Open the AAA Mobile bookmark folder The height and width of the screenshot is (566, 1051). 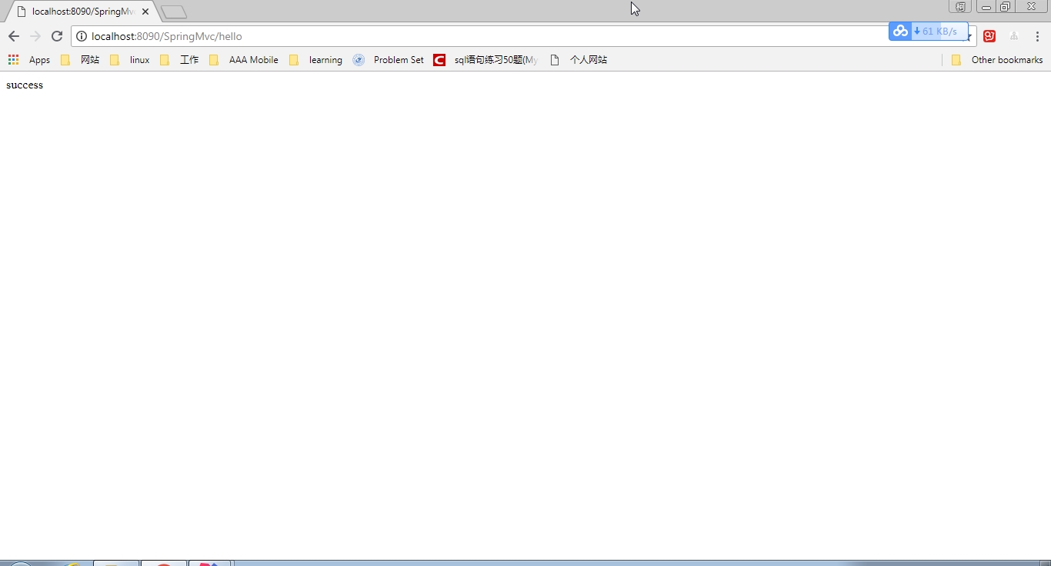pyautogui.click(x=243, y=60)
